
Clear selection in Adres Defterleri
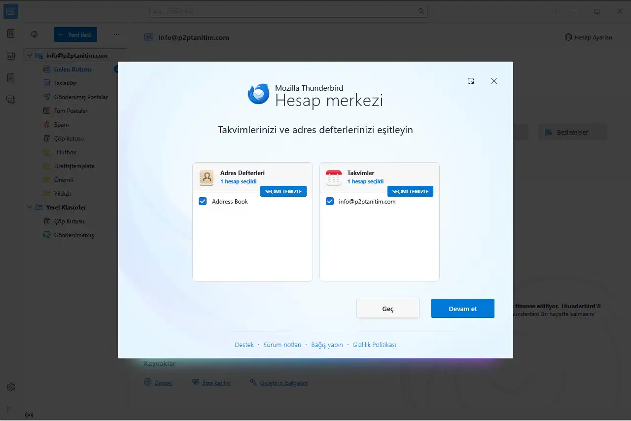(283, 191)
